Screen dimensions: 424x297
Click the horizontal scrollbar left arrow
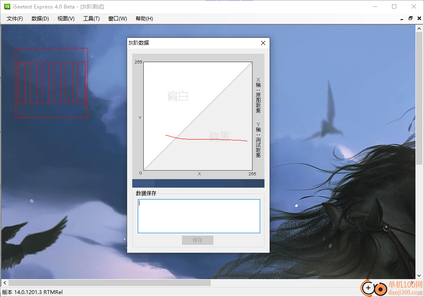(x=5, y=283)
